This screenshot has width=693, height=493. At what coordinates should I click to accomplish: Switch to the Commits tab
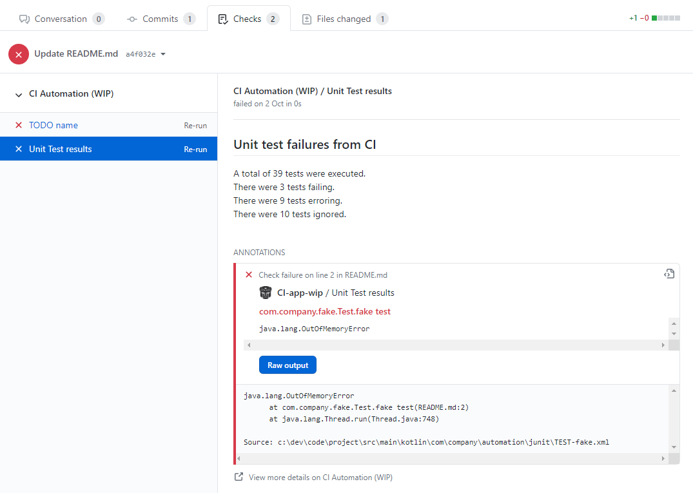coord(161,19)
